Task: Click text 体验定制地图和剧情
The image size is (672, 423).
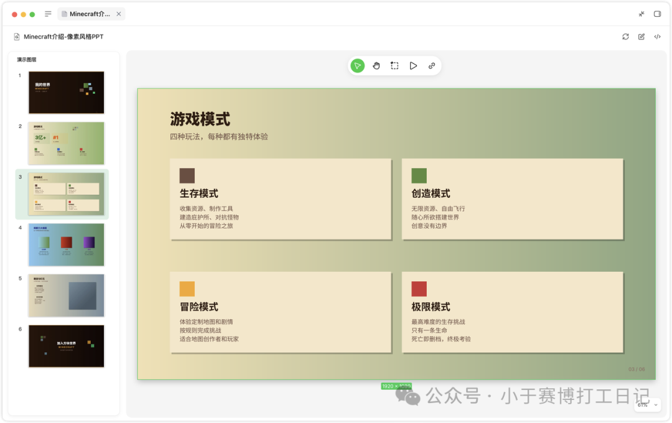Action: pos(206,322)
